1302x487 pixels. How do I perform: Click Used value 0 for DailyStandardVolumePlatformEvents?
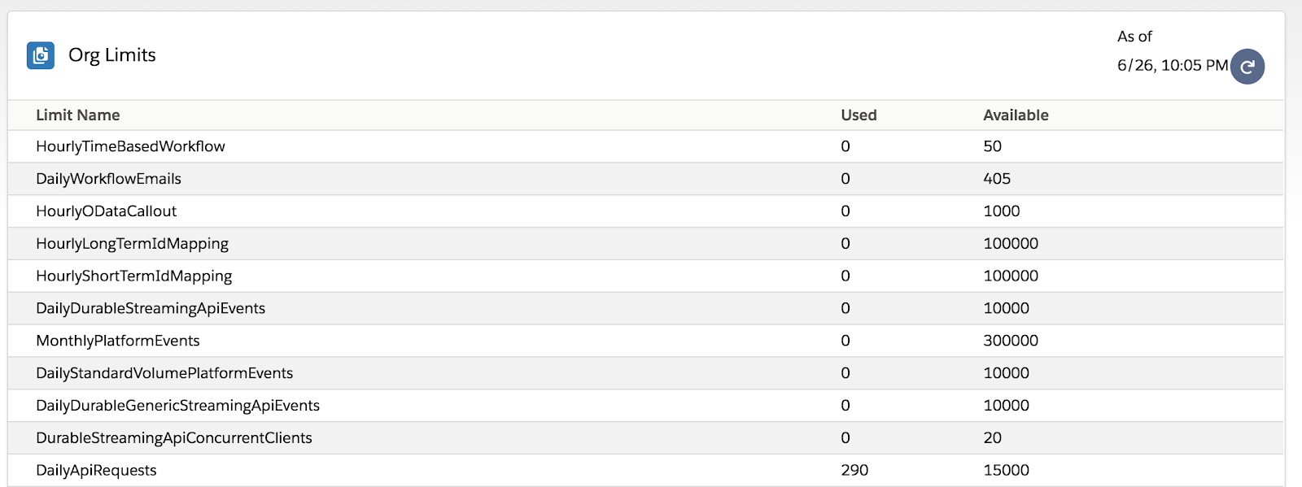click(845, 373)
